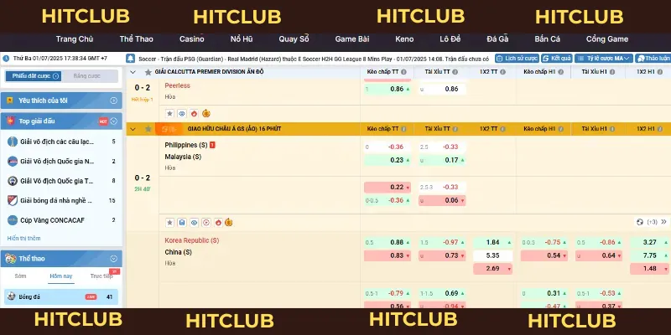Expand more markets arrow next to (+3)
This screenshot has height=335, width=671.
tap(663, 222)
